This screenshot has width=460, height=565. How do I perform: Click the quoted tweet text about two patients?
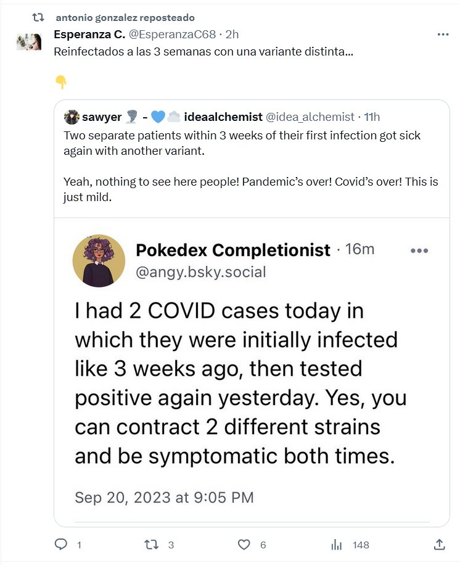(x=242, y=142)
